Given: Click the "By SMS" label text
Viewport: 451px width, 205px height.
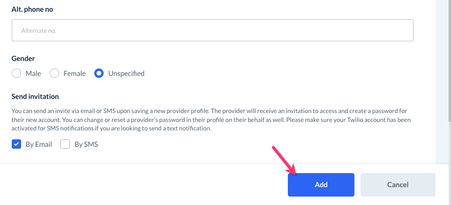Looking at the screenshot, I should tap(86, 144).
